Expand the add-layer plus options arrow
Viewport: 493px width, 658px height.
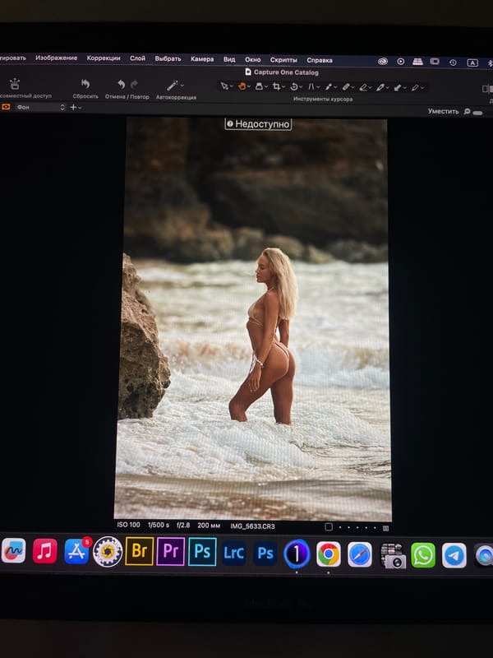point(80,108)
